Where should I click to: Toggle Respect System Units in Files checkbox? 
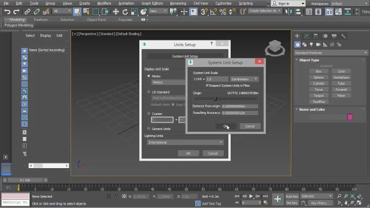207,86
